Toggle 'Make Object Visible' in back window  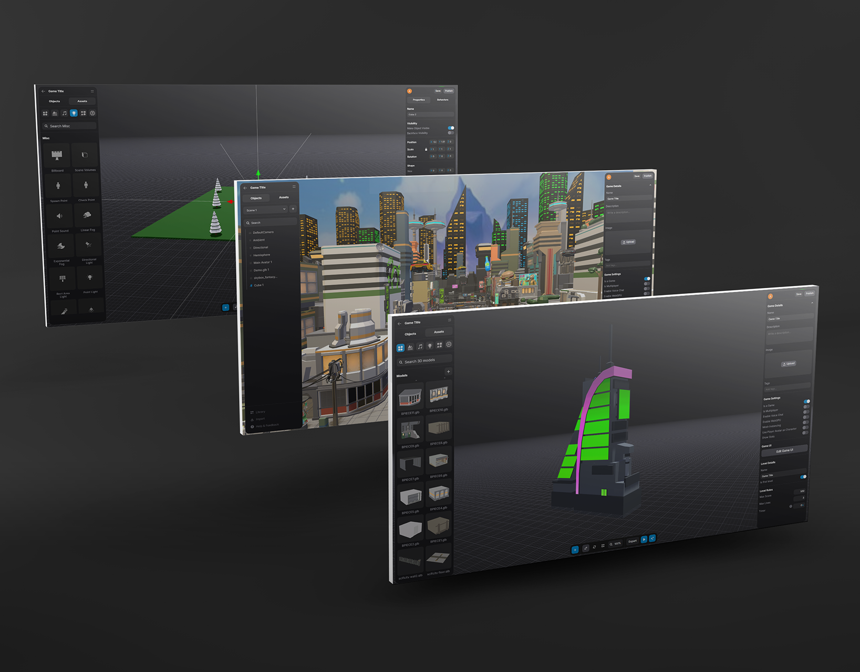(451, 128)
